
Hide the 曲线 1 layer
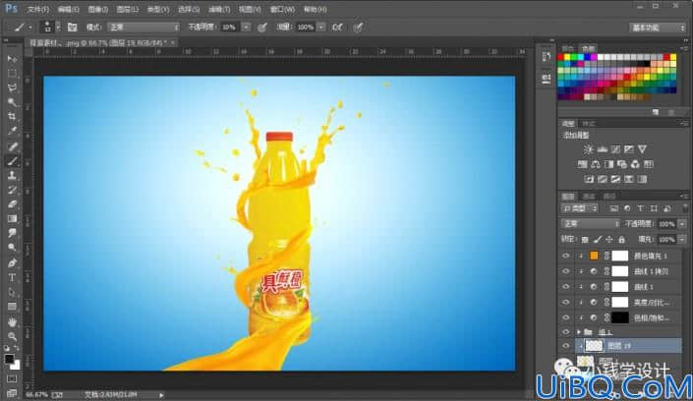tap(566, 286)
